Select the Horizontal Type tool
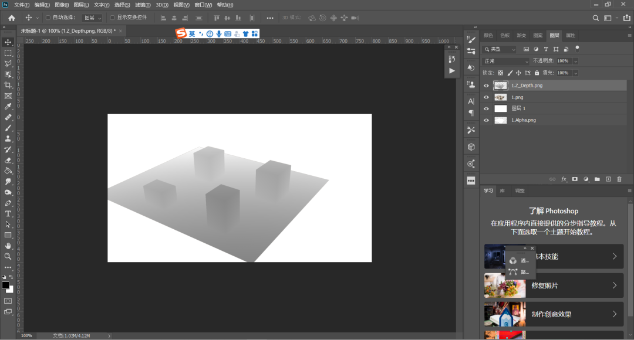634x340 pixels. [8, 213]
